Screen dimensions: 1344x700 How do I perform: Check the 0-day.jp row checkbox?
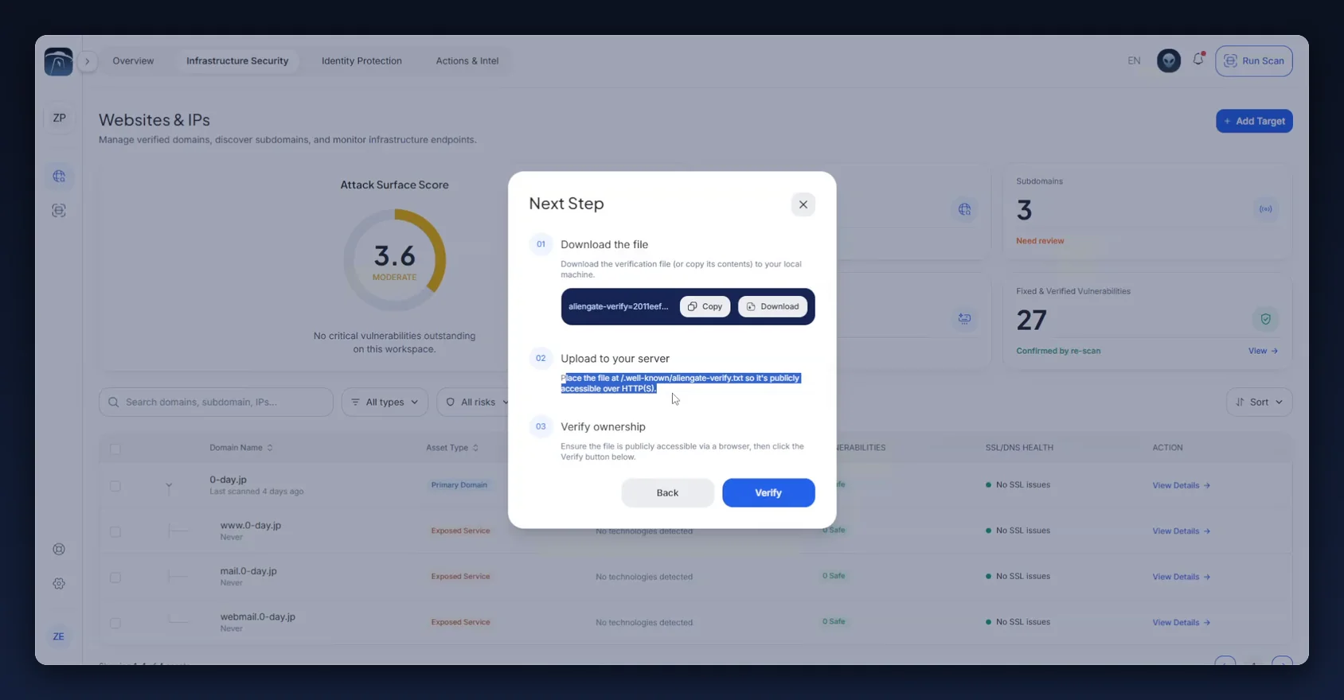[x=115, y=485]
